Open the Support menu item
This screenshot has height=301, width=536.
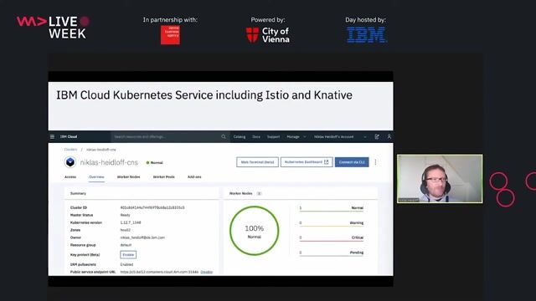point(273,136)
